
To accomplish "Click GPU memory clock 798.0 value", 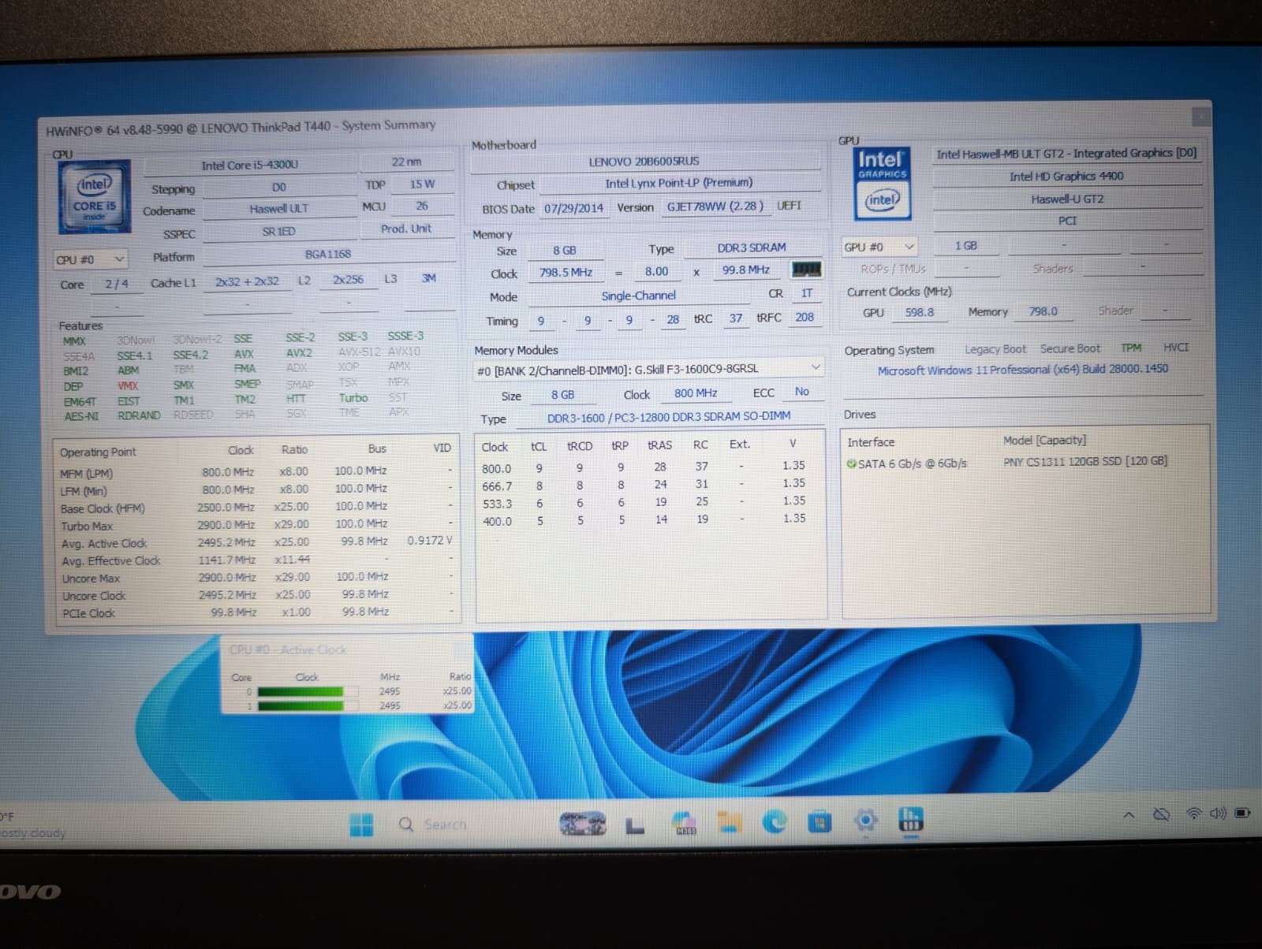I will 1043,311.
